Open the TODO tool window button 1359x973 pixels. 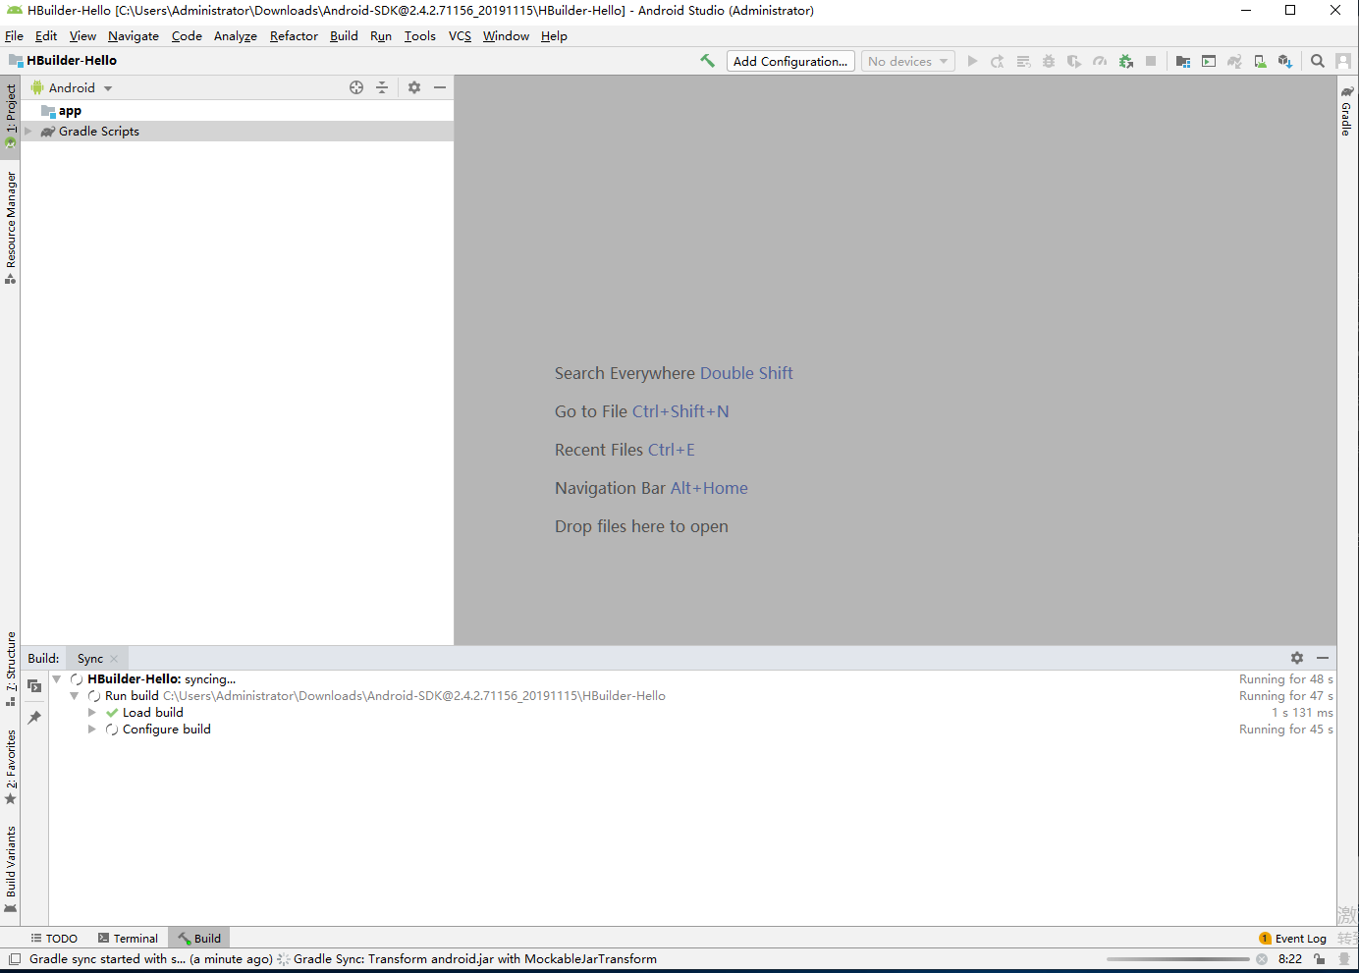point(54,938)
